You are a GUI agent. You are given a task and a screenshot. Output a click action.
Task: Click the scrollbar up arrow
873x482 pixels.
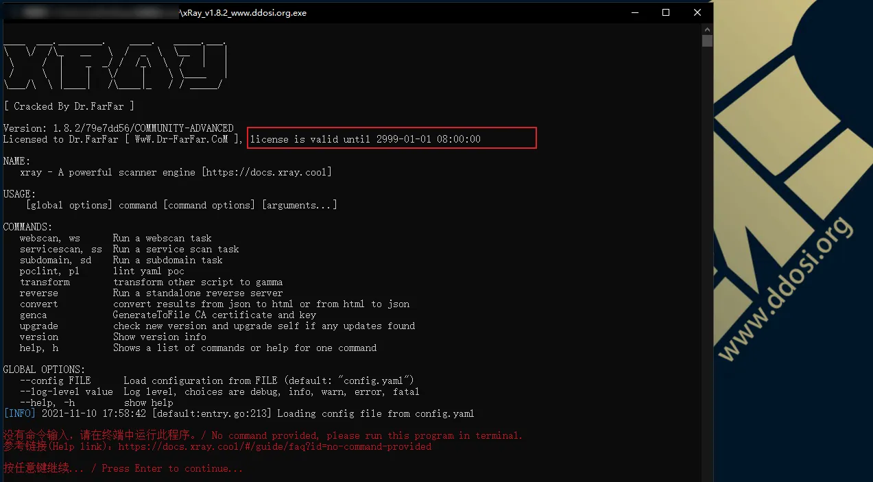(707, 29)
